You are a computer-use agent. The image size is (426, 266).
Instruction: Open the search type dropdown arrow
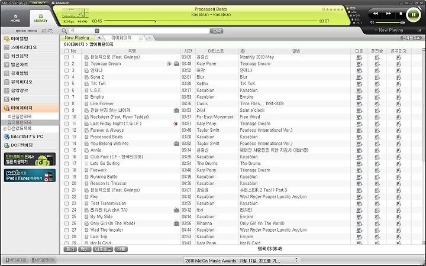(97, 31)
